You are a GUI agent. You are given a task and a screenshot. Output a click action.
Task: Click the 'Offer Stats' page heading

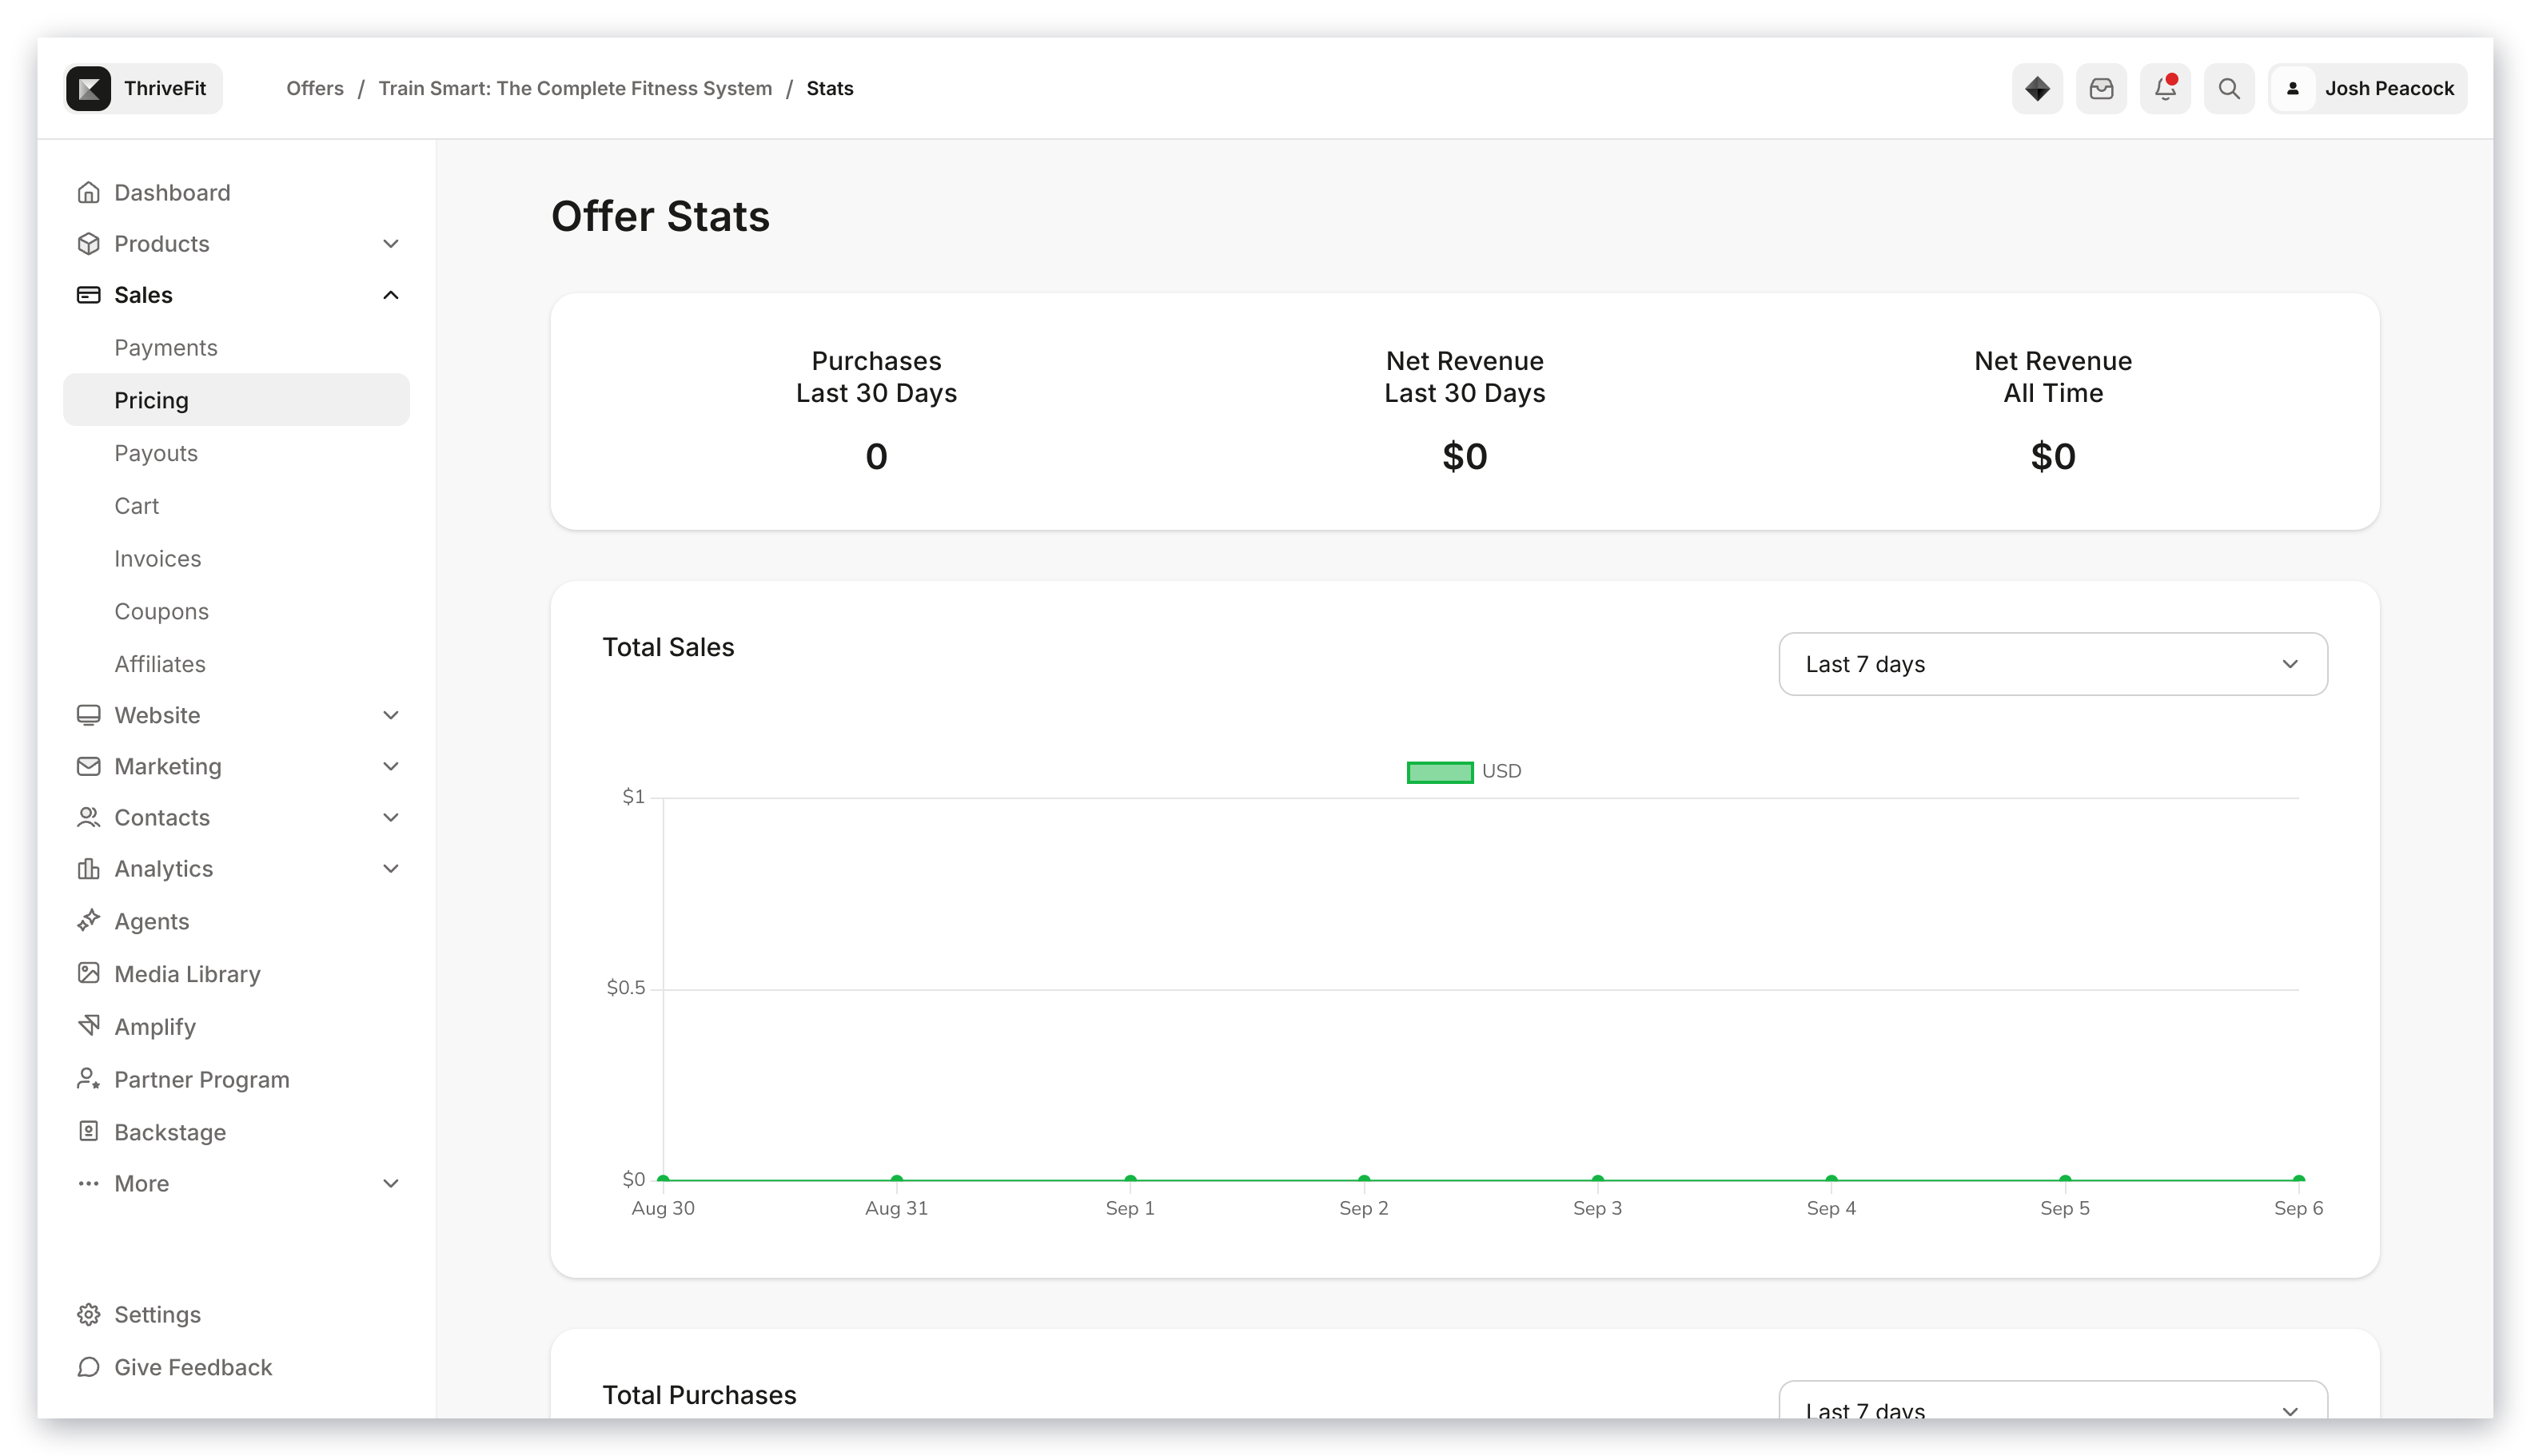pyautogui.click(x=660, y=216)
